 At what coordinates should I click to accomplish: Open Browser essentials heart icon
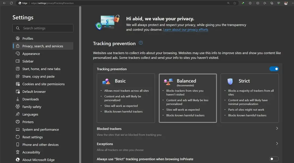click(x=279, y=3)
